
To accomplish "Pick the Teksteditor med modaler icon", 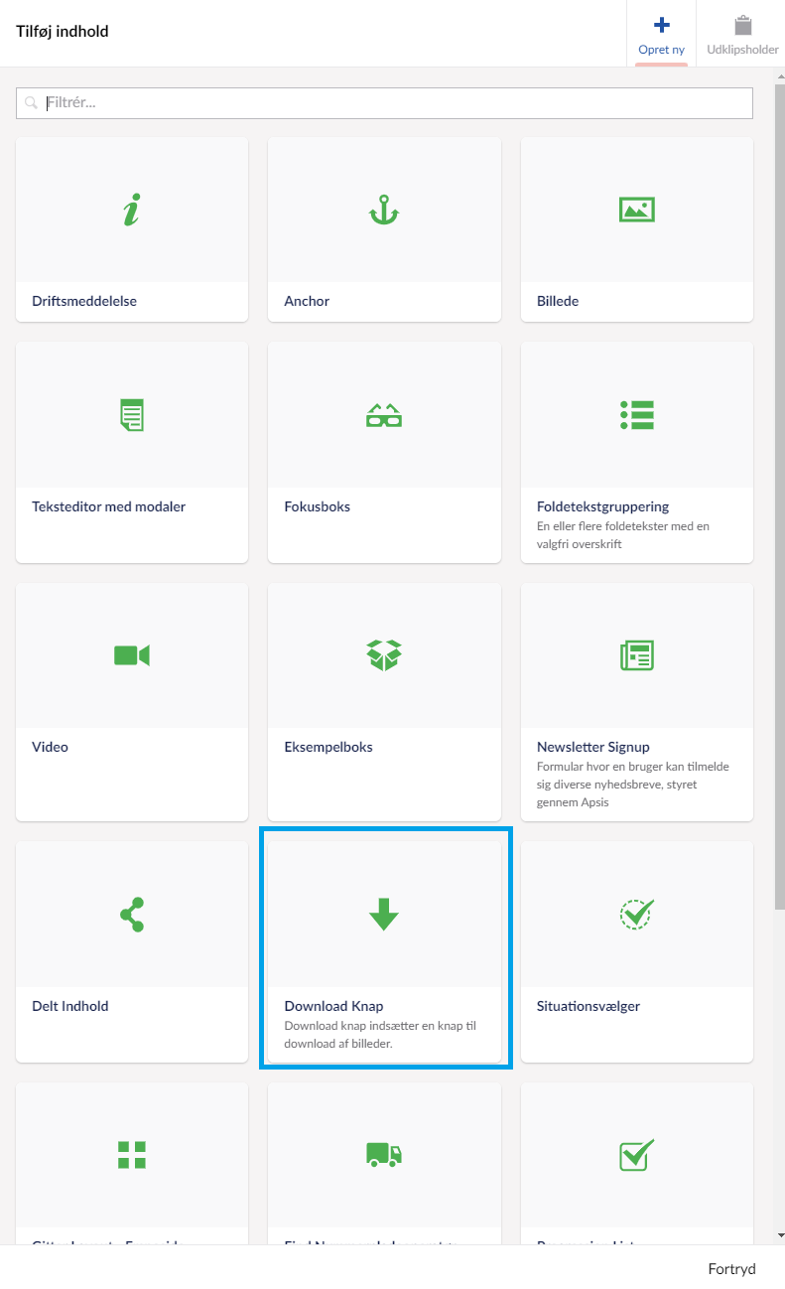I will pyautogui.click(x=132, y=414).
